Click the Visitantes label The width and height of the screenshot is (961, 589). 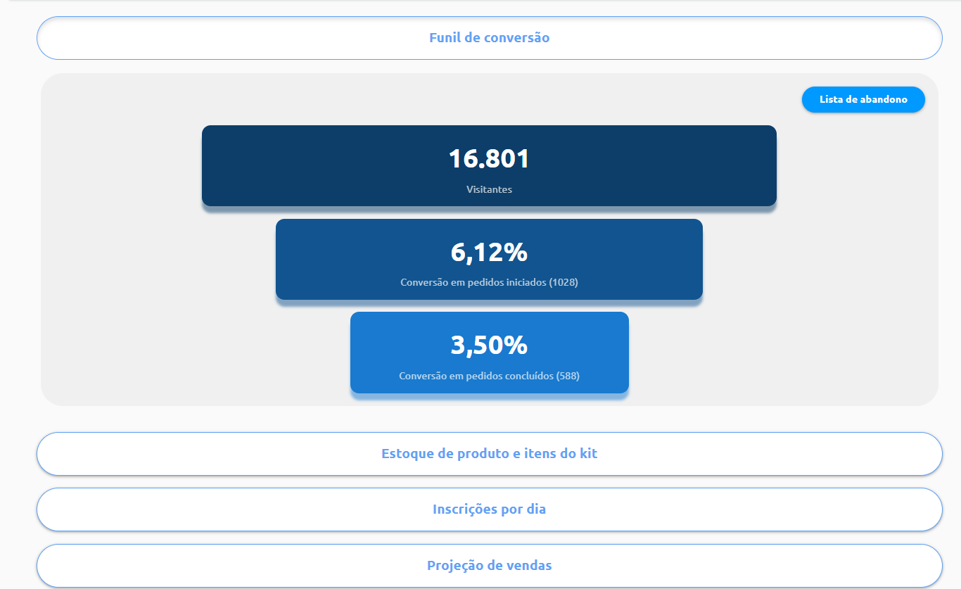489,189
